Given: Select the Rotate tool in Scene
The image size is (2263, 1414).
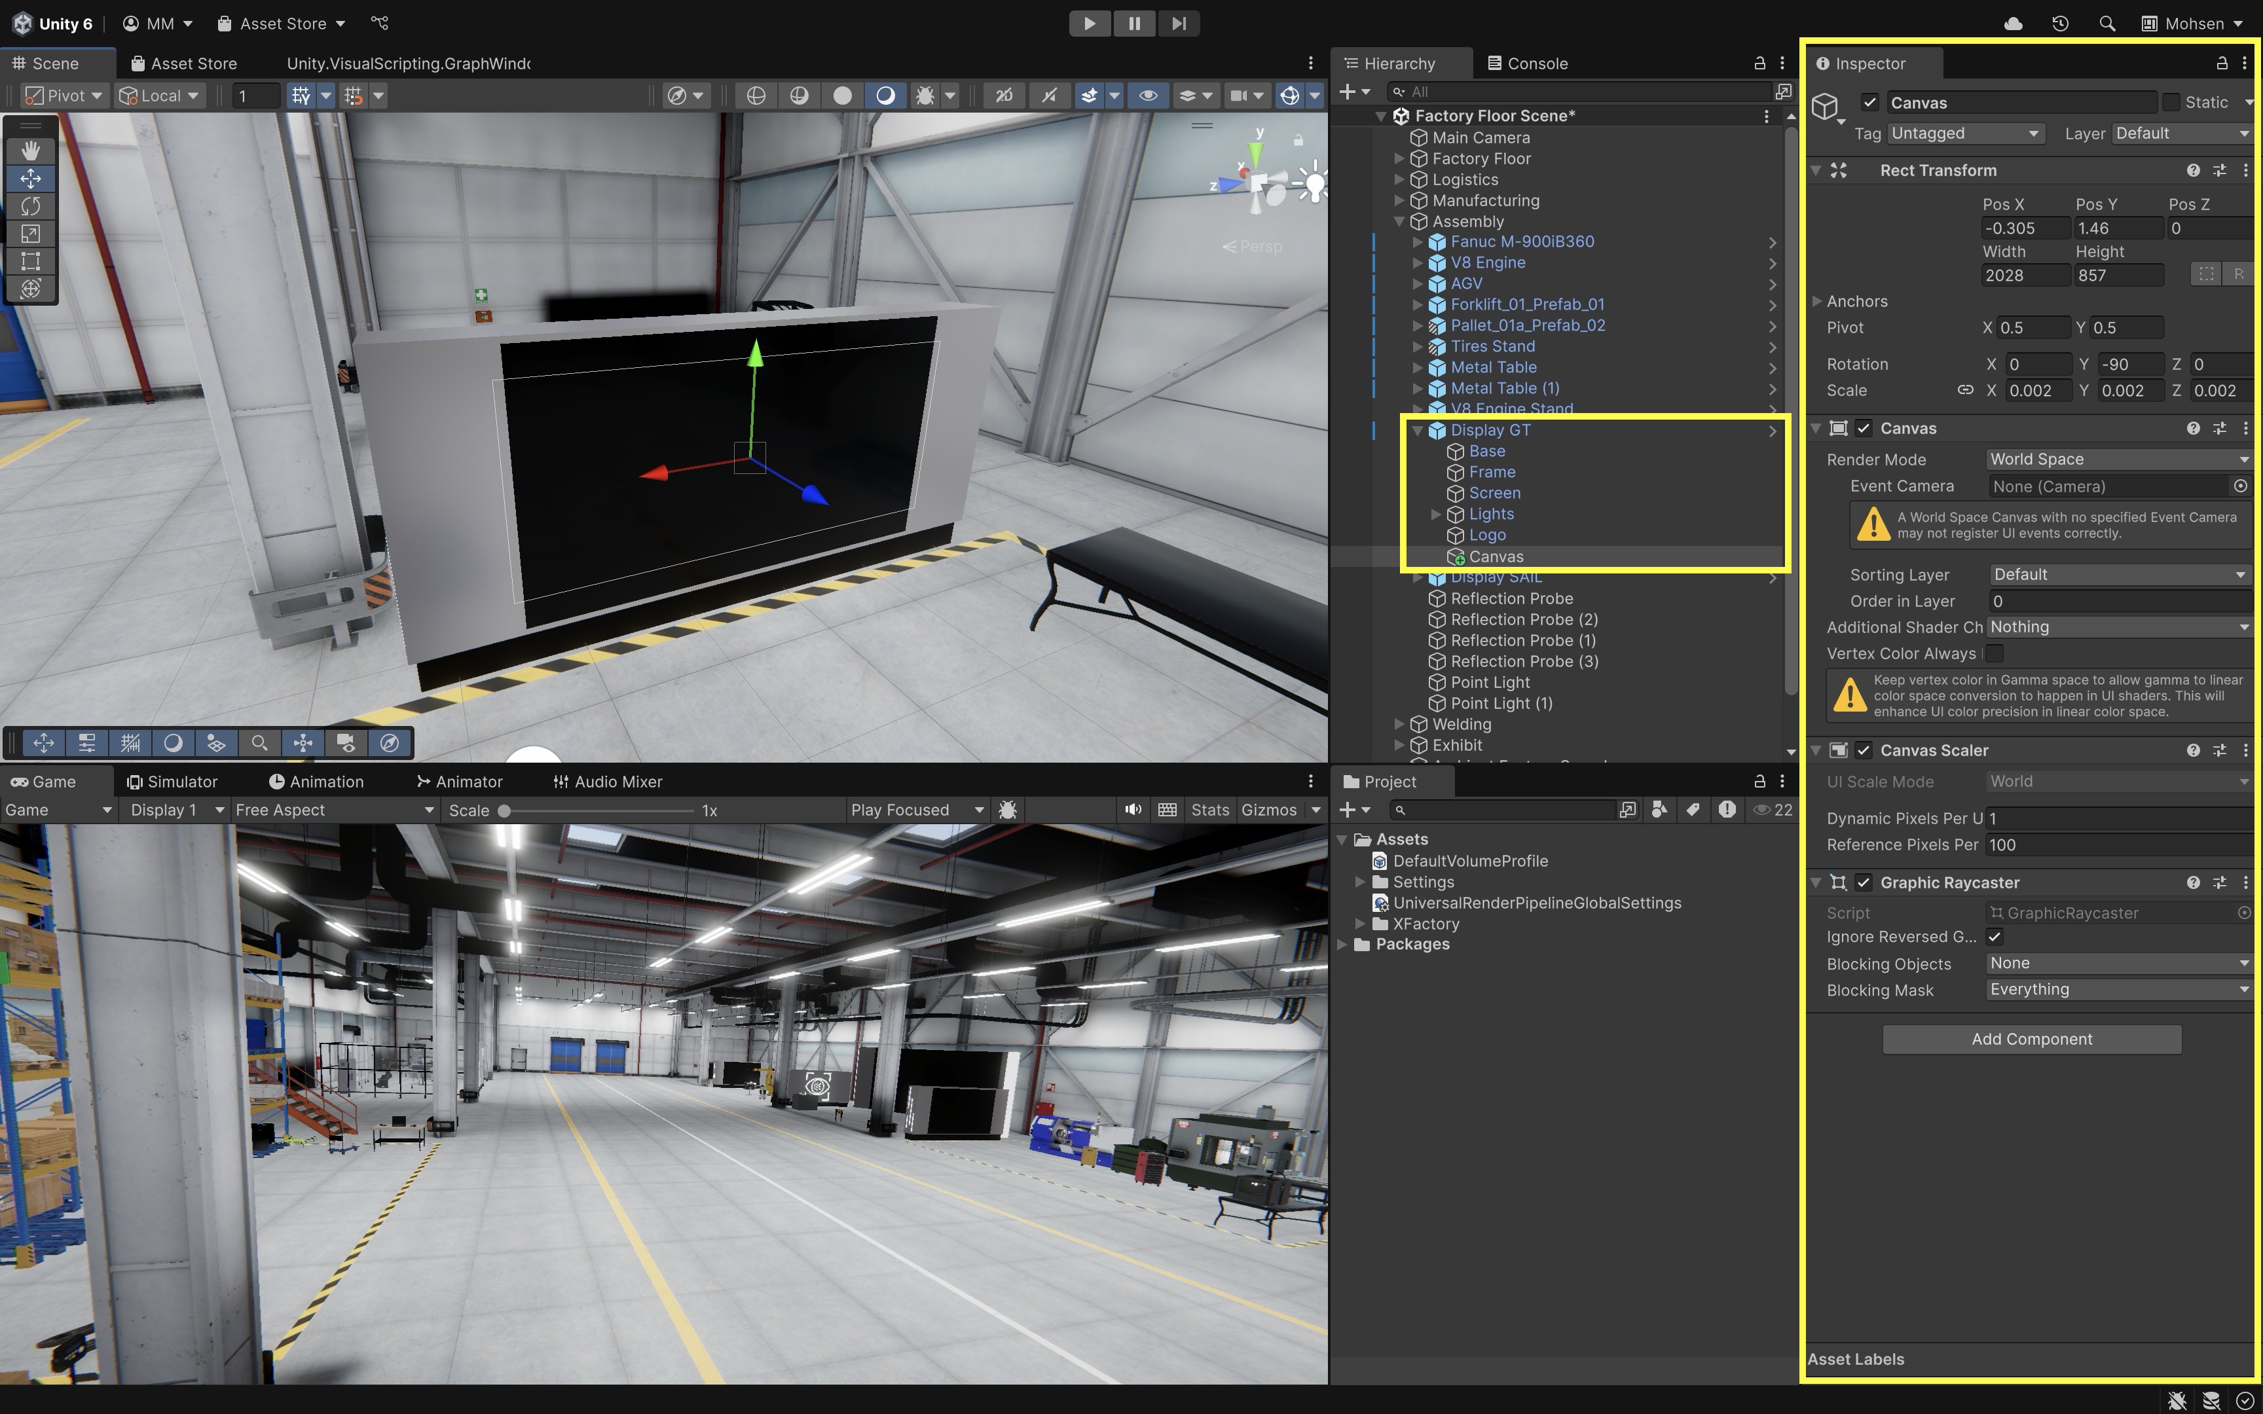Looking at the screenshot, I should (x=30, y=206).
